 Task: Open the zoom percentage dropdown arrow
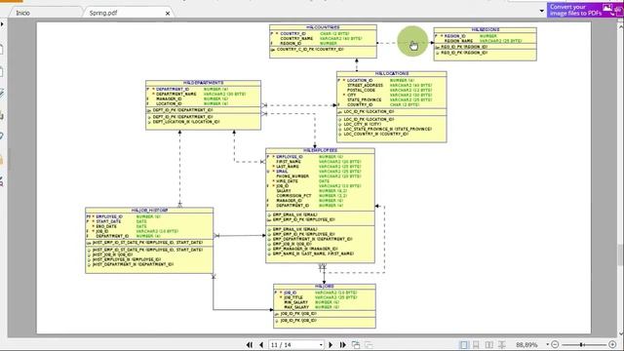(548, 344)
